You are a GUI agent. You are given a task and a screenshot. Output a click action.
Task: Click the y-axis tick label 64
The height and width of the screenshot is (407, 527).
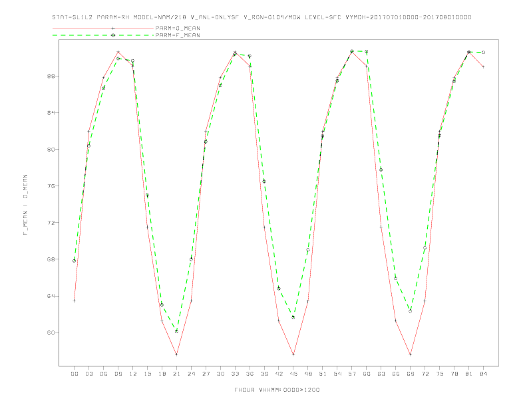(51, 296)
